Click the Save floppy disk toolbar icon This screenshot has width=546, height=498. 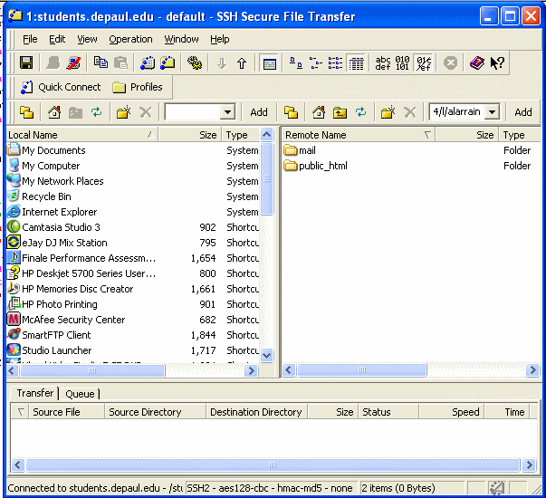[x=26, y=62]
